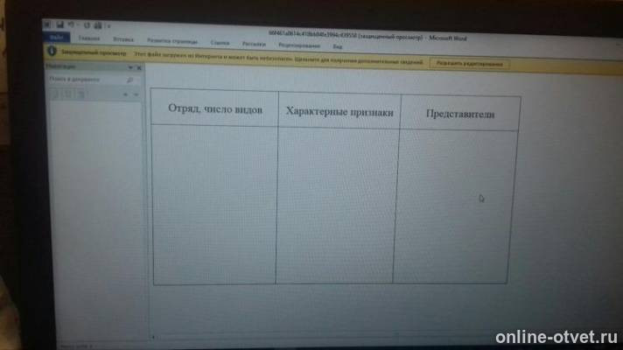Open the Customize Quick Access Toolbar arrow
This screenshot has height=350, width=623.
108,26
